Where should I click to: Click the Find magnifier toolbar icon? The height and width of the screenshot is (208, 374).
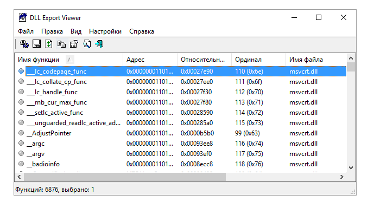point(87,44)
